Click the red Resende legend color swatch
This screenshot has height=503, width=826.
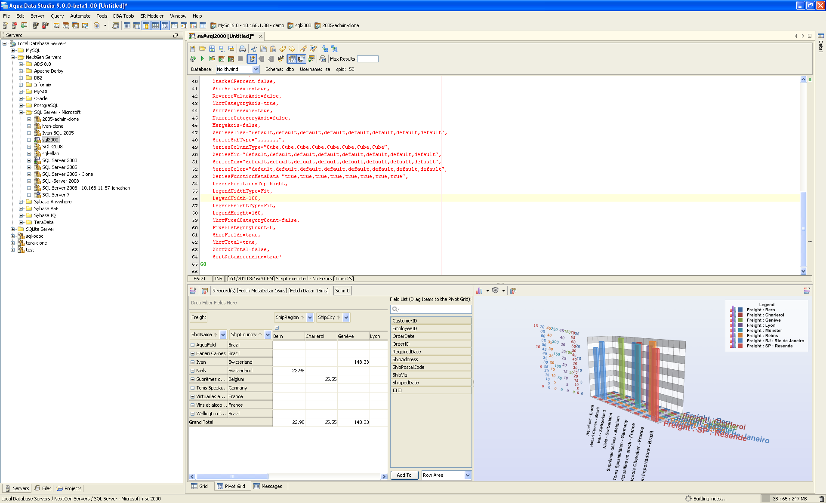740,346
